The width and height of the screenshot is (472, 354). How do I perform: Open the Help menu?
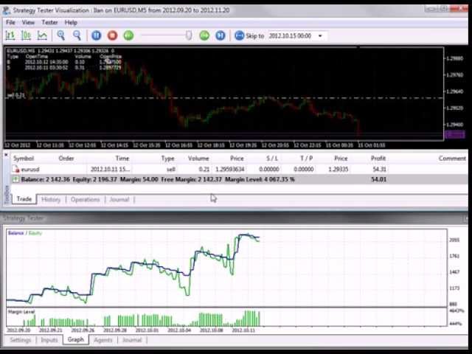coord(71,23)
